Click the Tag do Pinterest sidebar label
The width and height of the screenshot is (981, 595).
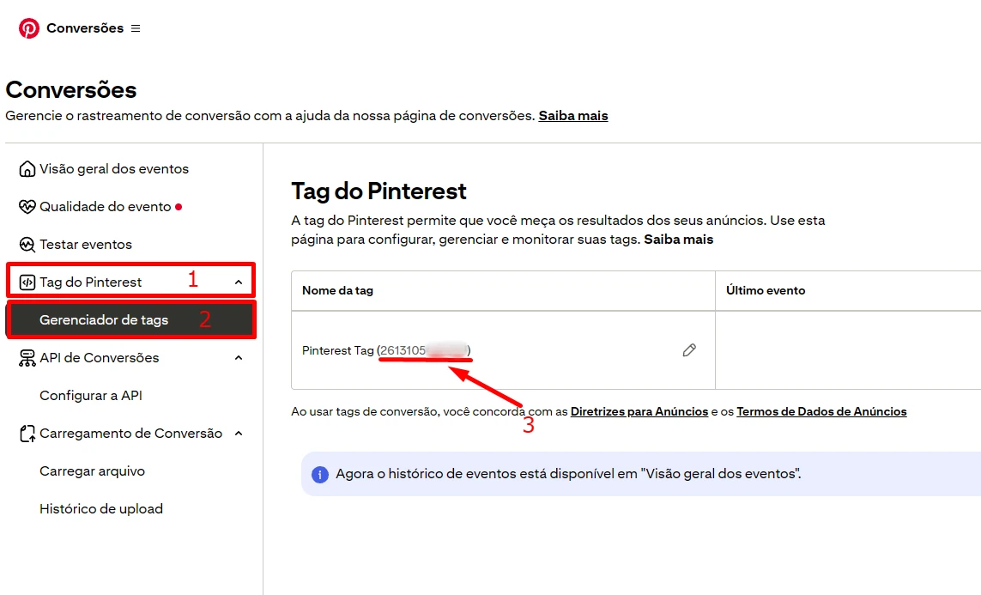[x=91, y=282]
